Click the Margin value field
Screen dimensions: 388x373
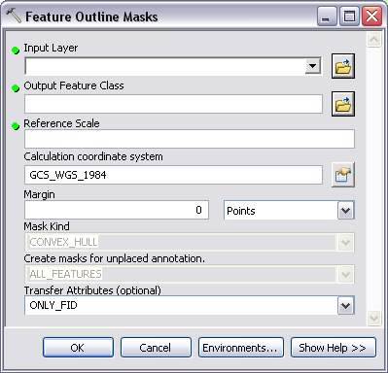point(117,210)
